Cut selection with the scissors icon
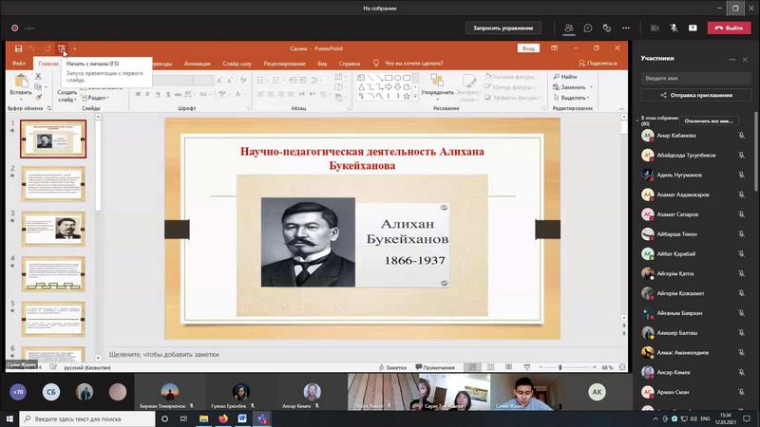 (x=38, y=76)
